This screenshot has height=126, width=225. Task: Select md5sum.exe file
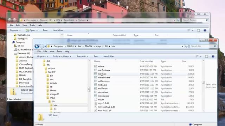click(x=103, y=81)
